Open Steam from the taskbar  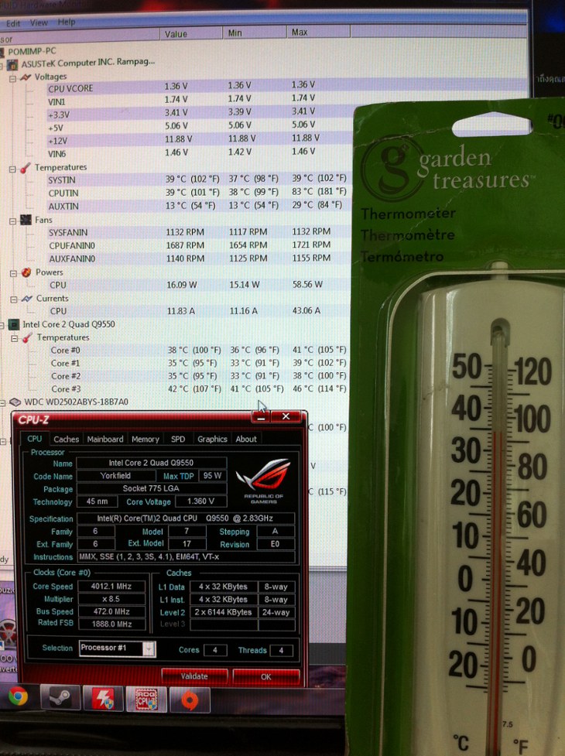click(x=60, y=697)
